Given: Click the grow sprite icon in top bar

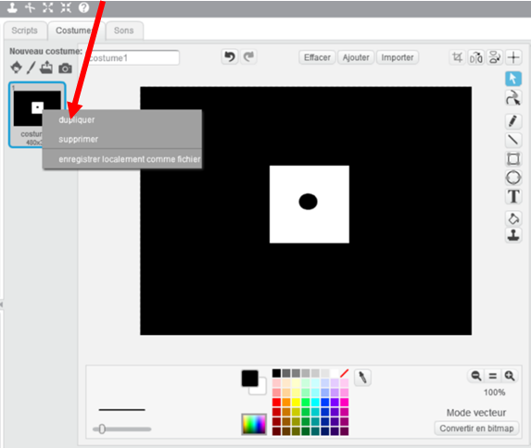Looking at the screenshot, I should point(48,7).
